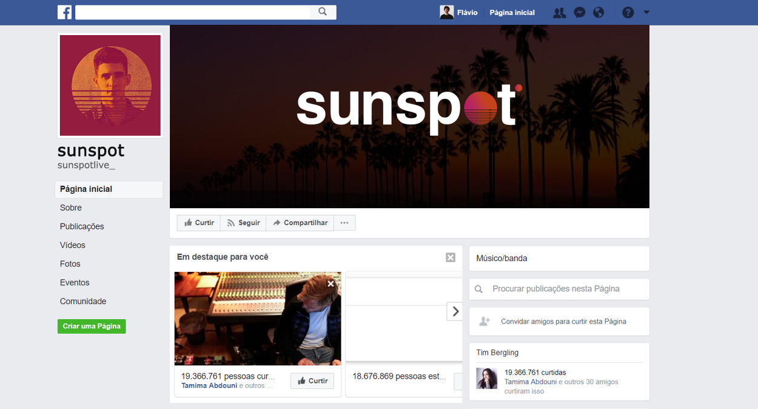
Task: Open the account dropdown arrow
Action: pos(646,13)
